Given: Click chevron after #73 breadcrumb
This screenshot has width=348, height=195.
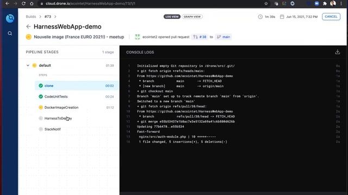Looking at the screenshot, I should (55, 17).
